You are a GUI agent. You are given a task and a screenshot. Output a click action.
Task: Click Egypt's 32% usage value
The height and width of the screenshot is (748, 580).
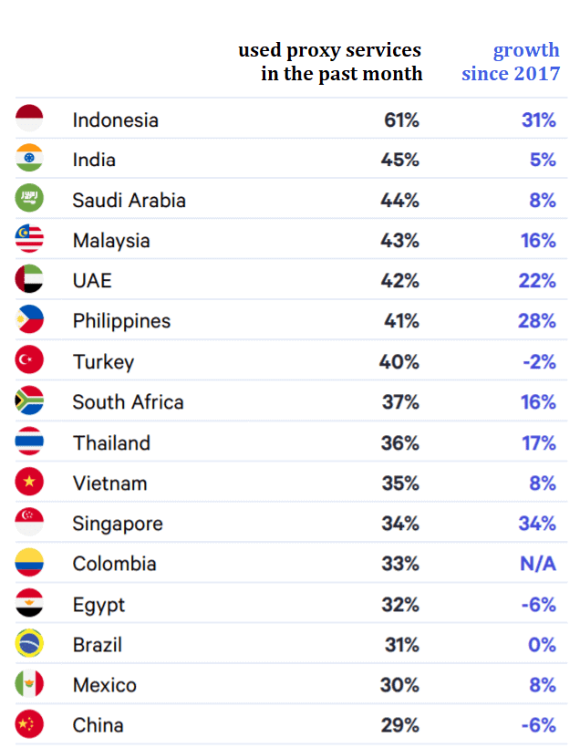pyautogui.click(x=400, y=605)
